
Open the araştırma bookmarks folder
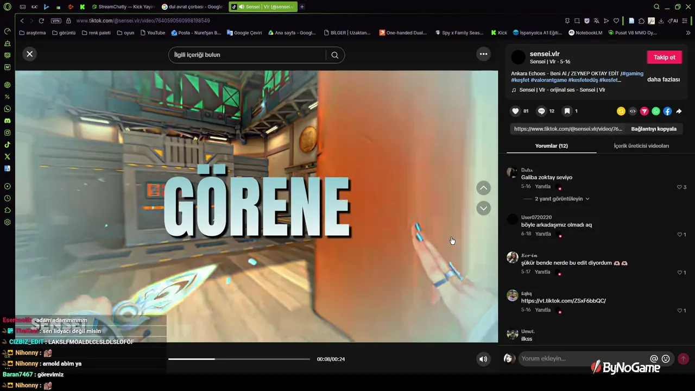pyautogui.click(x=33, y=33)
